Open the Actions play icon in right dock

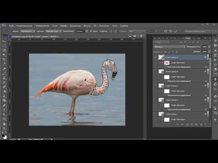pyautogui.click(x=215, y=60)
